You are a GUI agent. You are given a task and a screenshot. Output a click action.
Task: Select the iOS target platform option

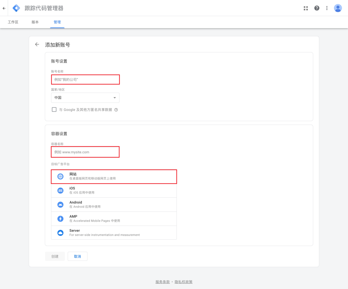coord(114,190)
